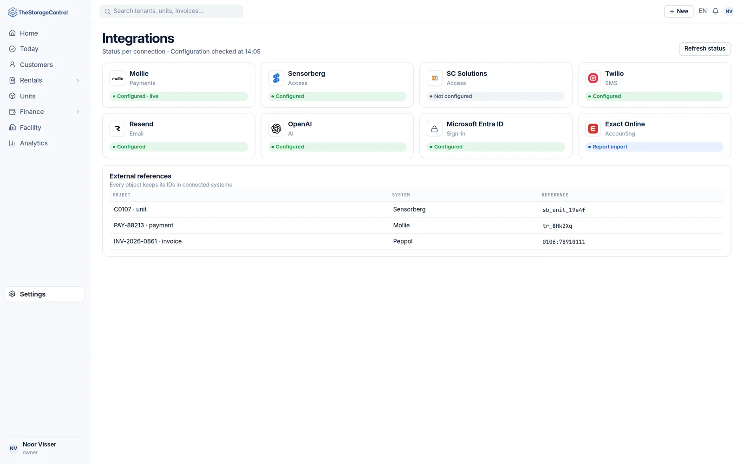Select the PAY-88213 · payment row
743x464 pixels.
pyautogui.click(x=417, y=226)
